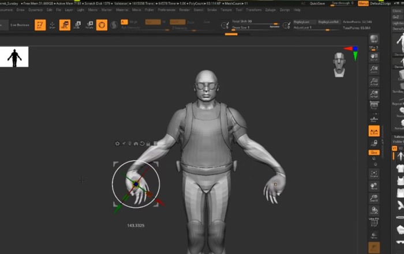Image resolution: width=404 pixels, height=254 pixels.
Task: Expand the Material menu
Action: click(x=122, y=10)
